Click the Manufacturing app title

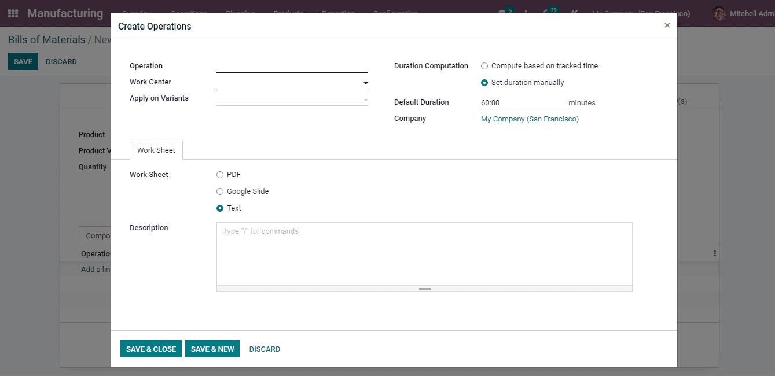65,13
